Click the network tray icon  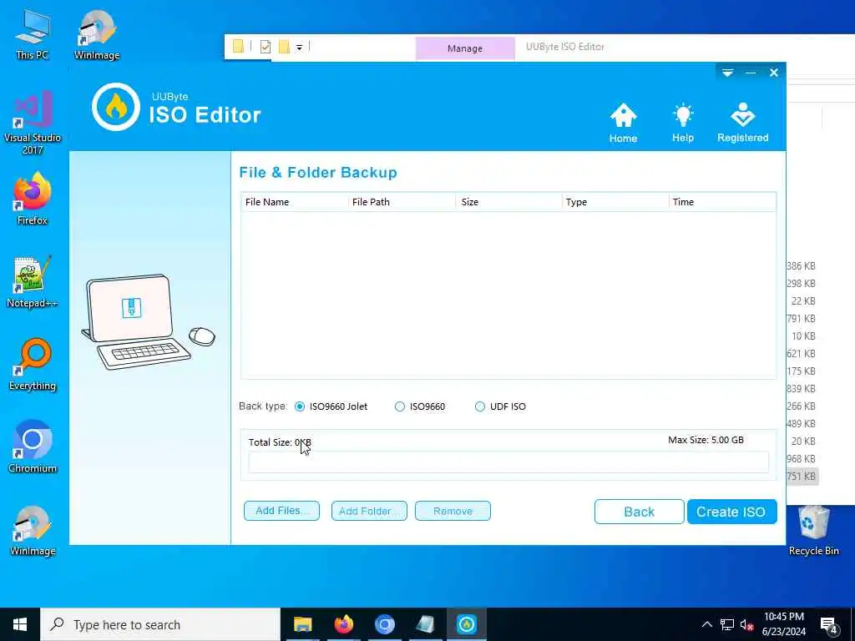(x=727, y=624)
